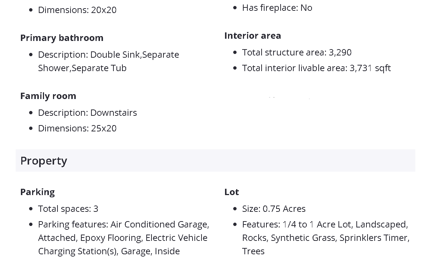Click the Primary bathroom heading
The height and width of the screenshot is (258, 428).
pos(62,38)
